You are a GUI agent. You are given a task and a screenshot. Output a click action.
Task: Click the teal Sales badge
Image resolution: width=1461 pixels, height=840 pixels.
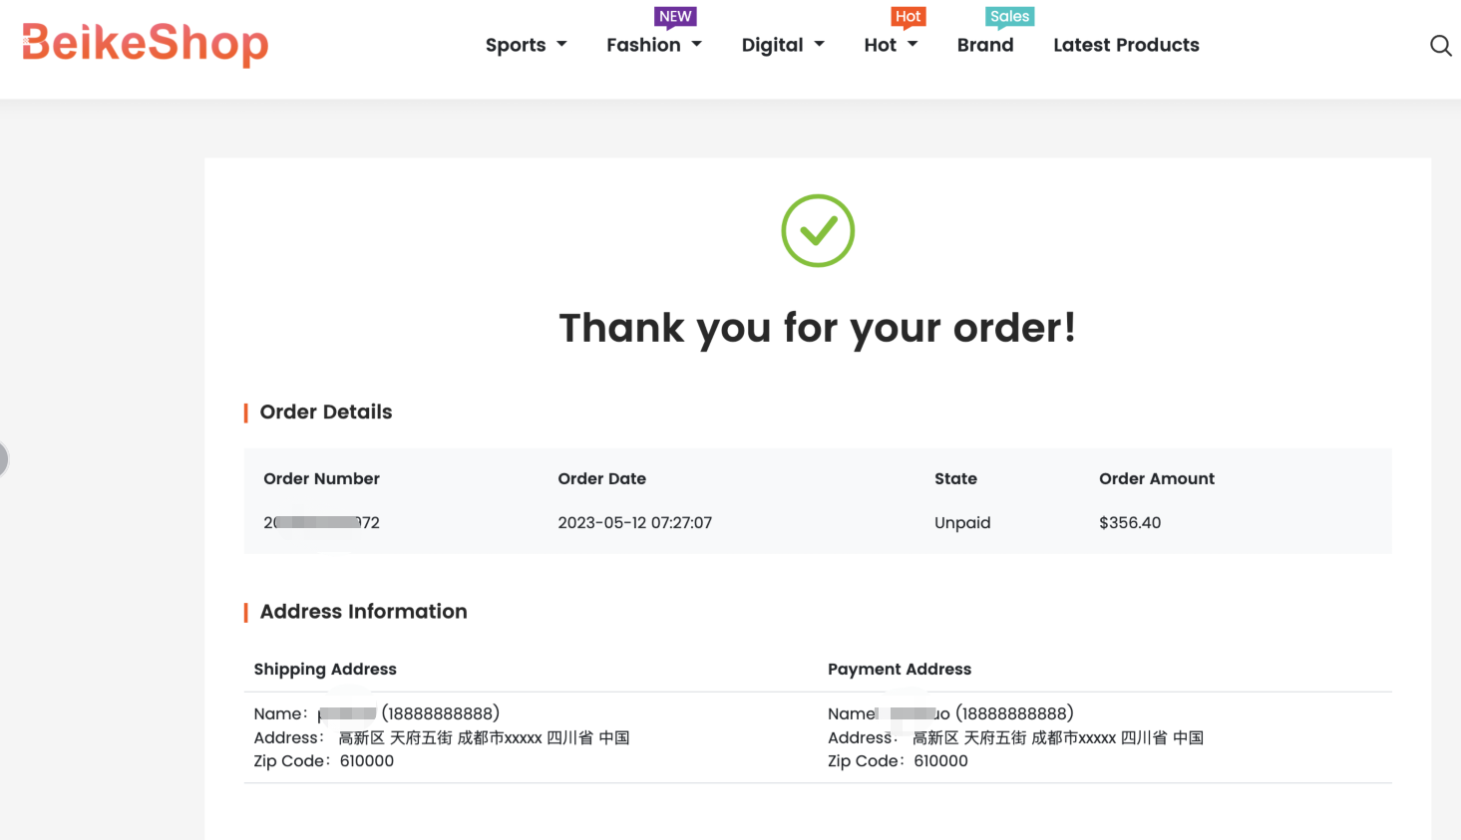coord(1009,17)
